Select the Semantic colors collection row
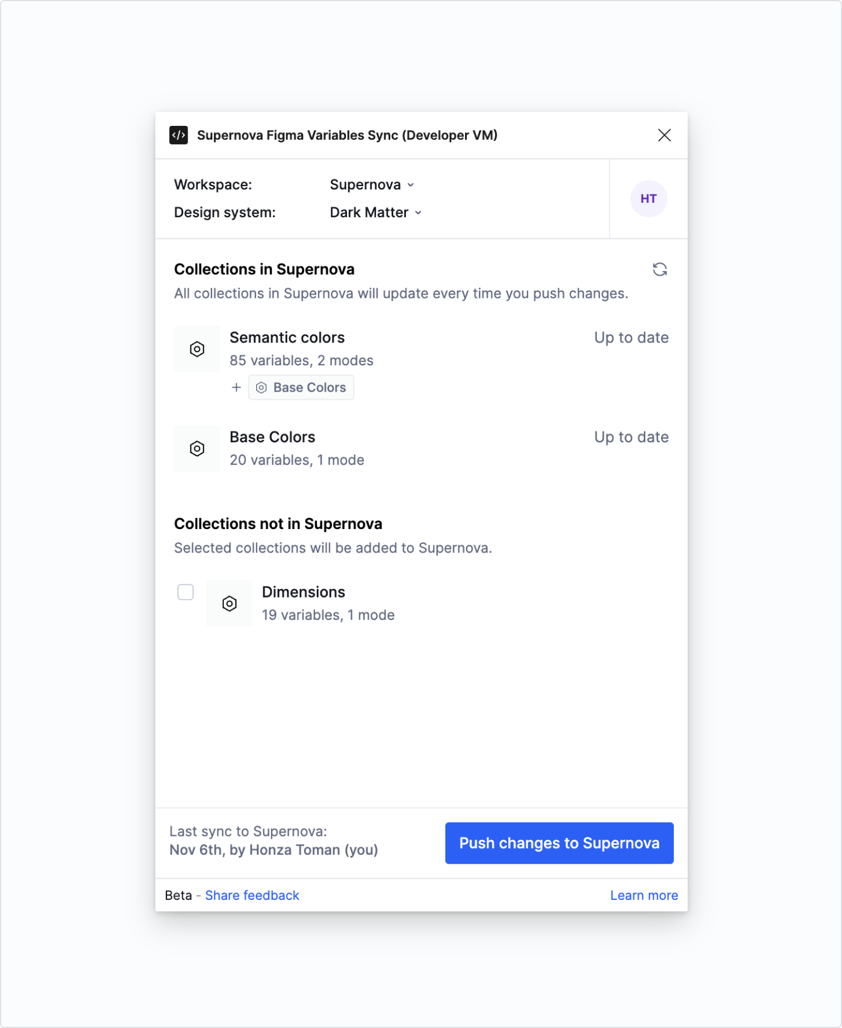 [x=422, y=363]
